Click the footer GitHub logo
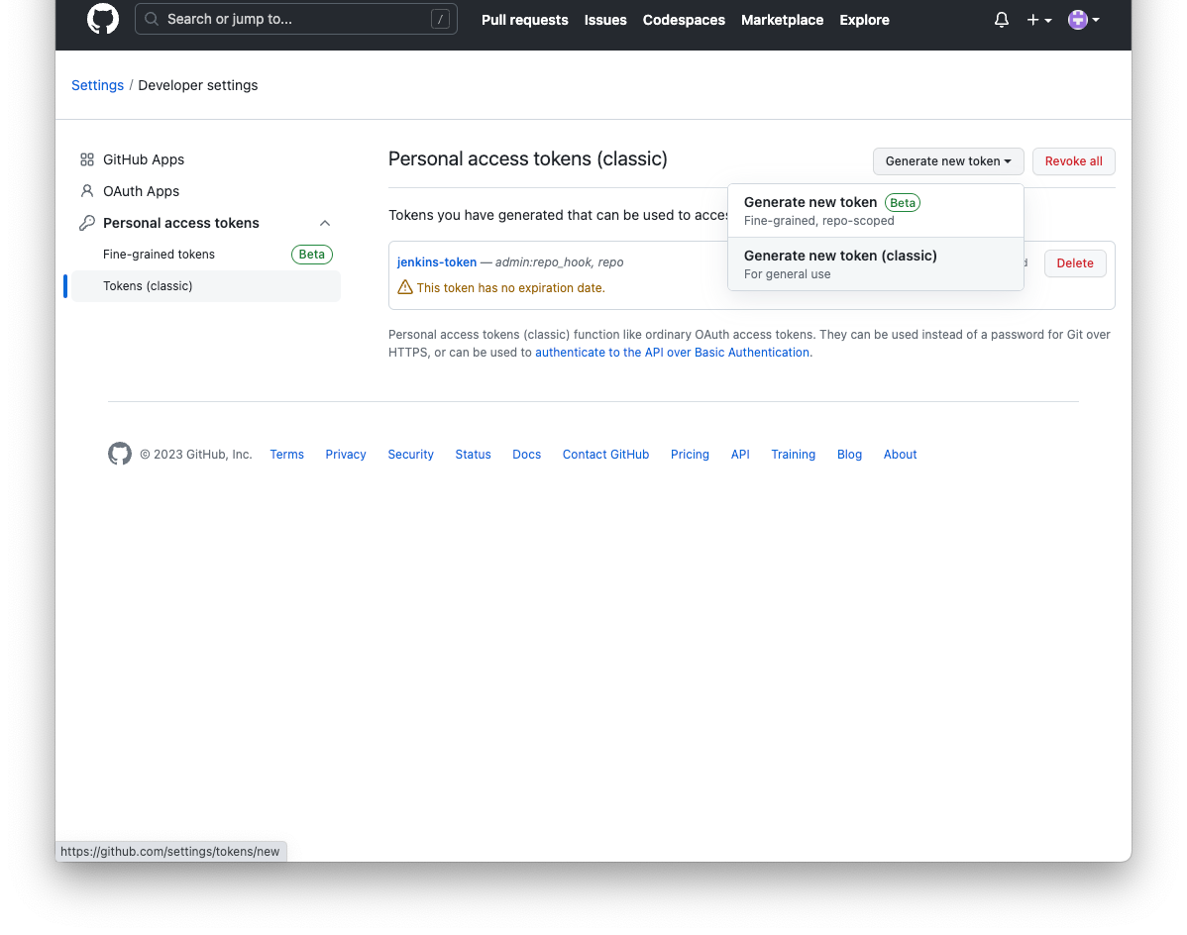 [120, 454]
